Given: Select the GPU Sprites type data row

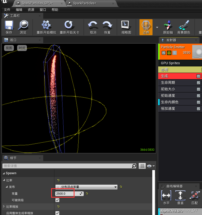Looking at the screenshot, I should (x=180, y=63).
